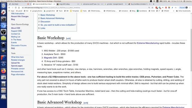The image size is (192, 108).
Task: Open Support OSE in sidebar
Action: [16, 31]
